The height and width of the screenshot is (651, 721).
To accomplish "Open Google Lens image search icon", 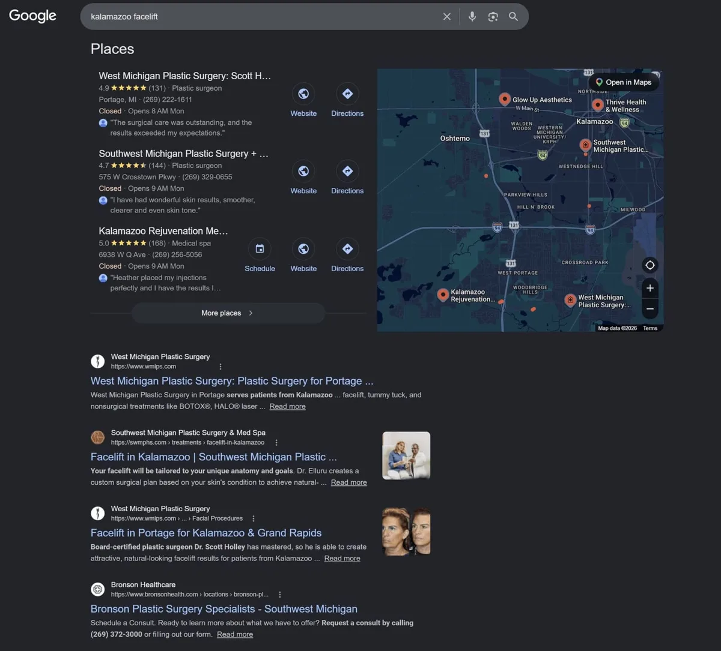I will click(493, 17).
